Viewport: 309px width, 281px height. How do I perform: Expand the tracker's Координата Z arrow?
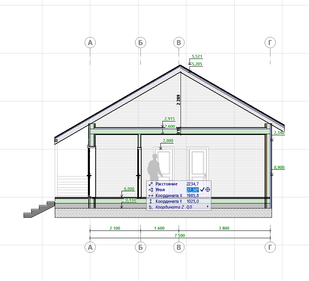coord(208,207)
